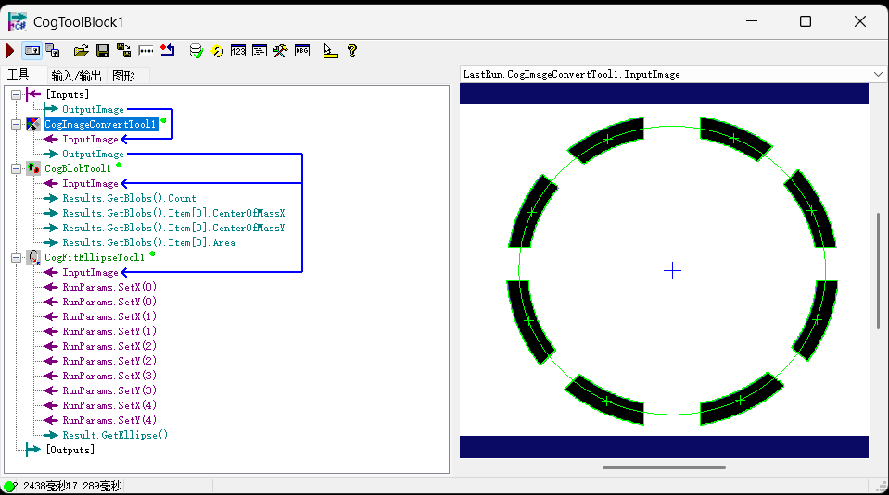Collapse the [Inputs] tree node
This screenshot has width=889, height=495.
(x=17, y=94)
